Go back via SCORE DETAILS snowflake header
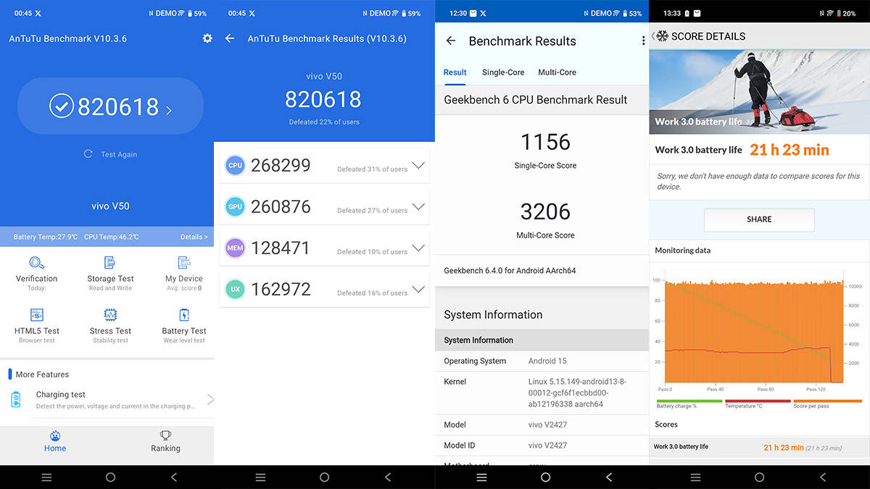 [x=660, y=36]
